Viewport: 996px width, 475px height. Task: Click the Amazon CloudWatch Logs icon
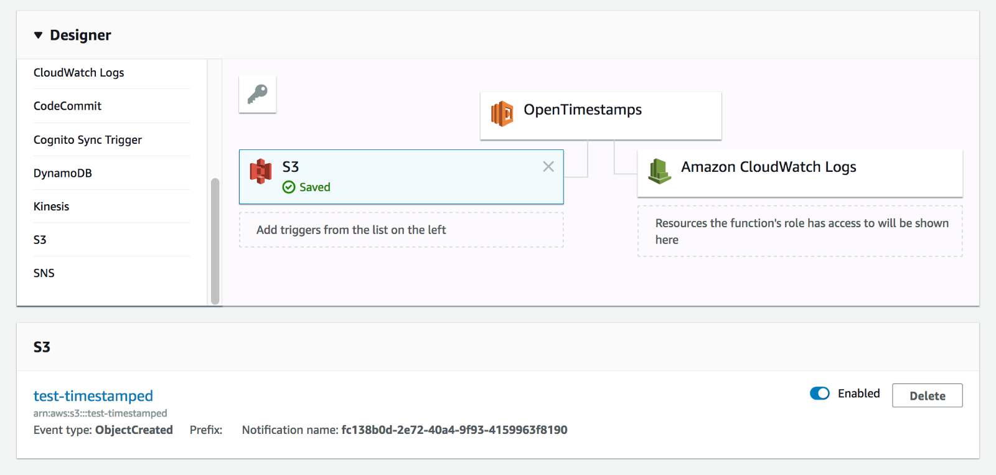coord(660,171)
